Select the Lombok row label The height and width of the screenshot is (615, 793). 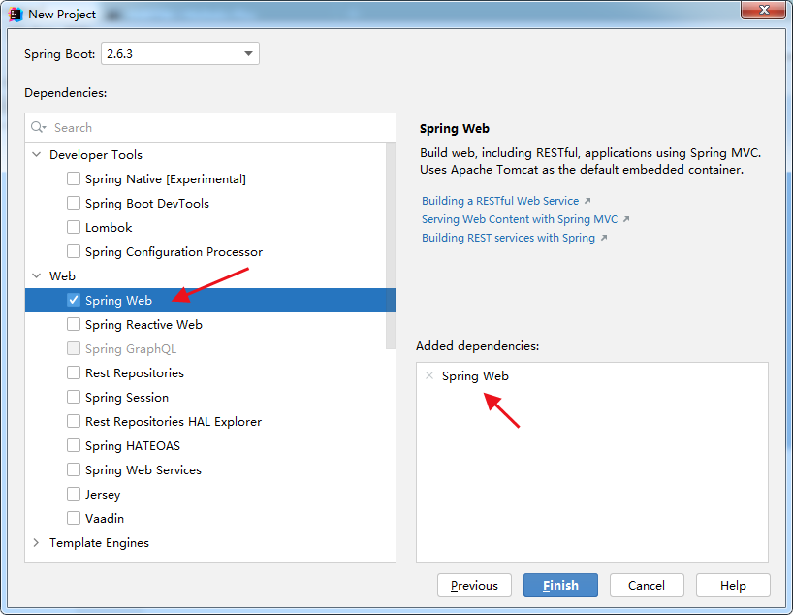pyautogui.click(x=109, y=227)
